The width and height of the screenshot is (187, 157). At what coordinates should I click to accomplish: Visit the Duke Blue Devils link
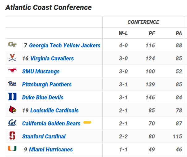[43, 98]
